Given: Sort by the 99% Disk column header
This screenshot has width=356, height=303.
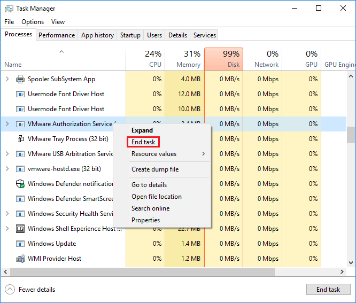Looking at the screenshot, I should (x=223, y=59).
